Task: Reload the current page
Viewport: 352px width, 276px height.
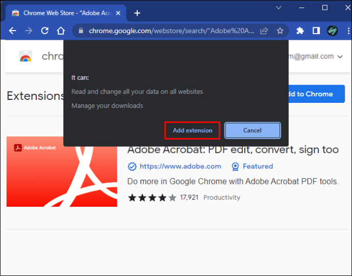Action: point(45,31)
